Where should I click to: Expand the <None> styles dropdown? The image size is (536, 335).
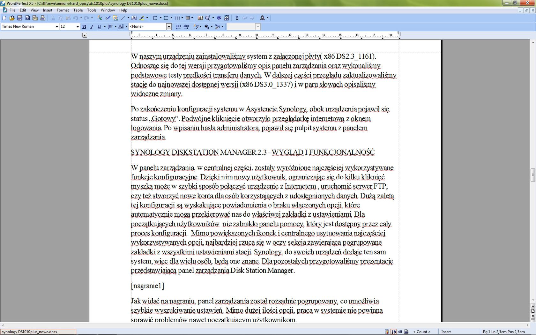(x=169, y=27)
